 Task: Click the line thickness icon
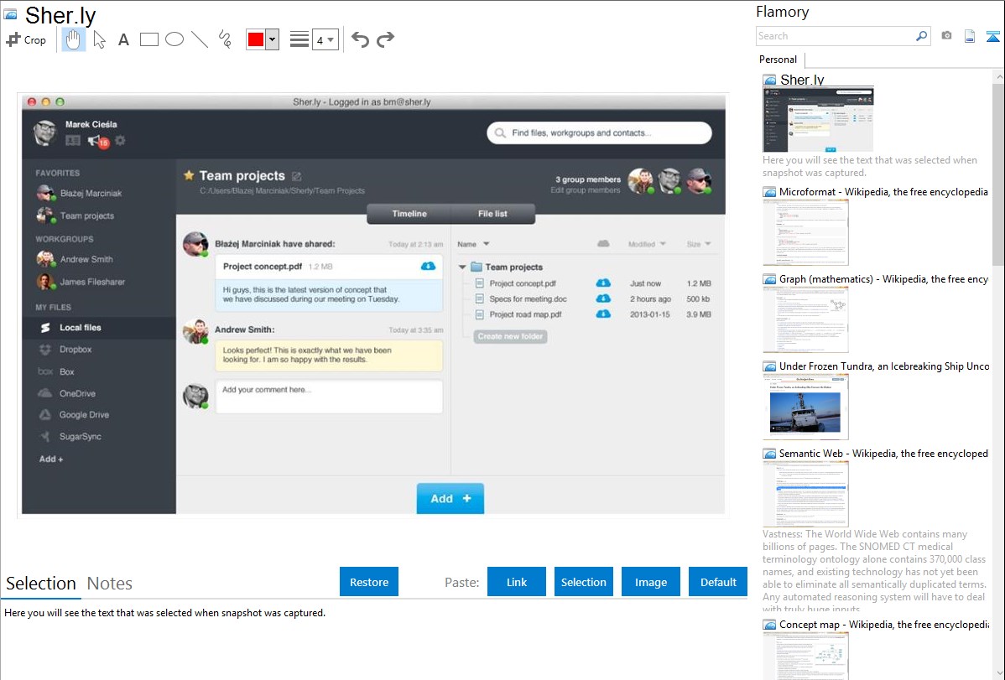[x=299, y=39]
